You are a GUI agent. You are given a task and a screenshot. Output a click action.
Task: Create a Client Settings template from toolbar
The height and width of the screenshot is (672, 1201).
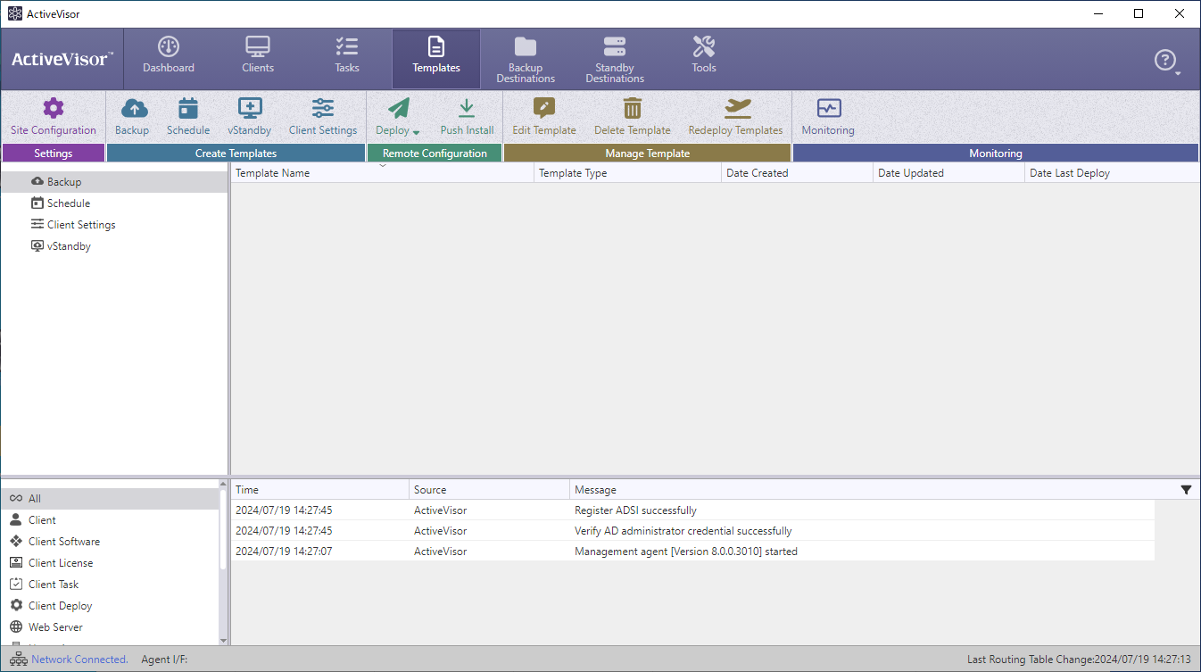(323, 117)
